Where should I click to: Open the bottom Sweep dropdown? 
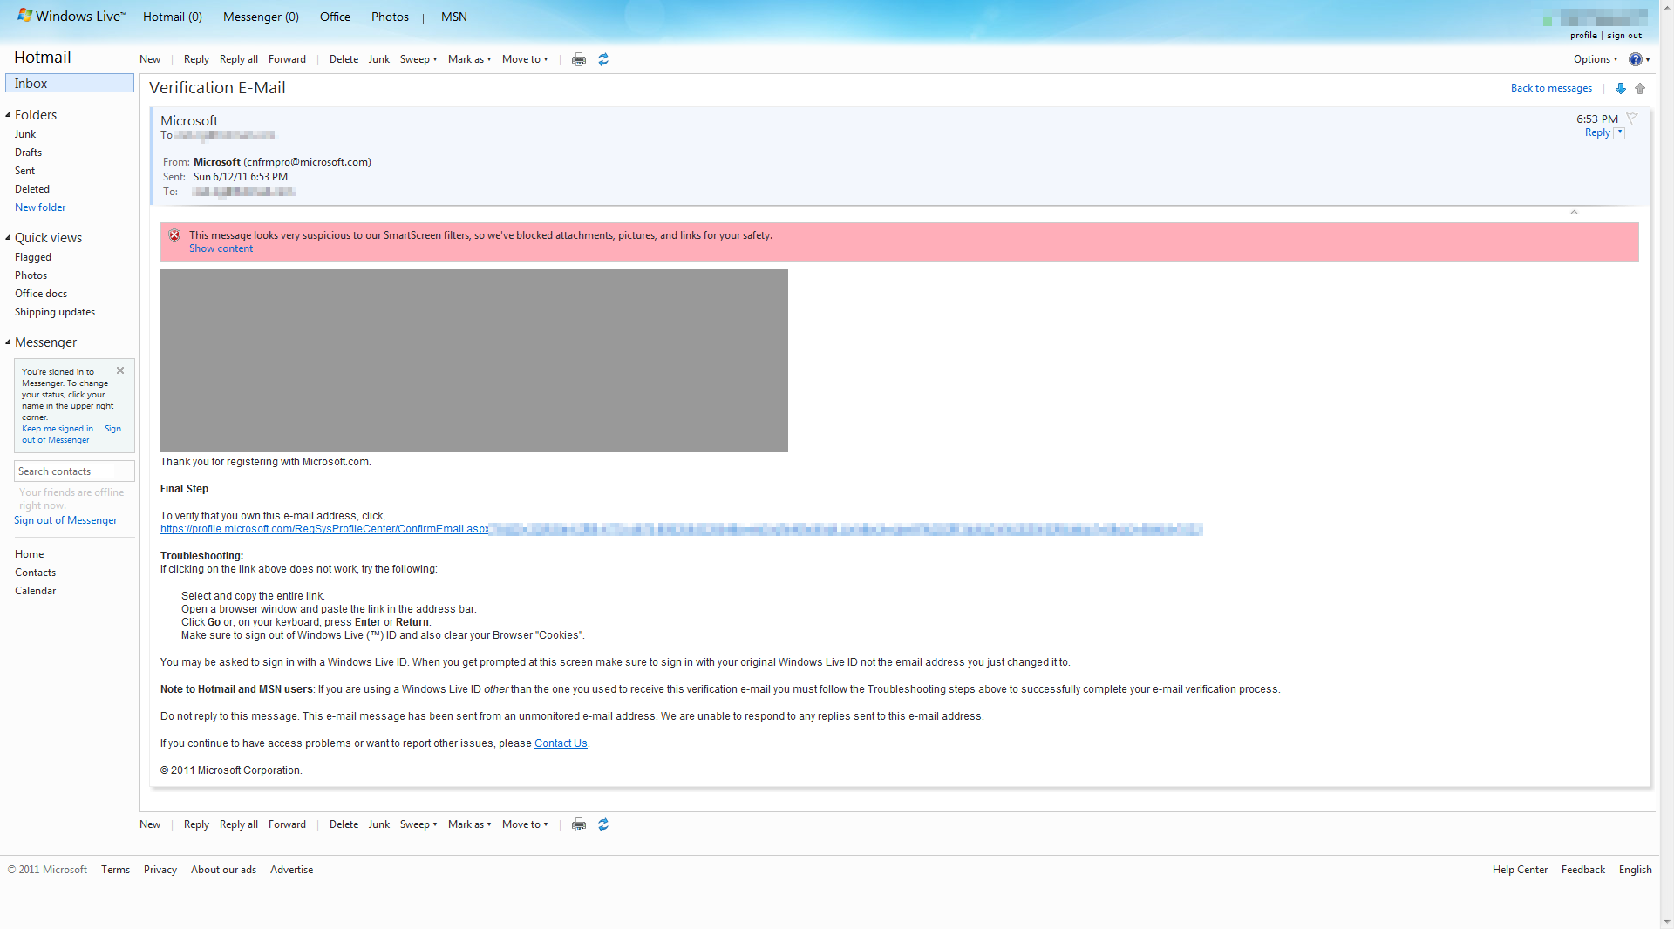click(x=418, y=824)
